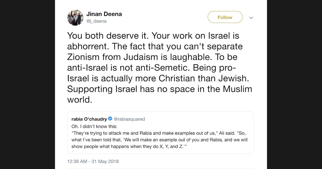Expand the tweet options chevron
The width and height of the screenshot is (322, 169).
click(x=251, y=18)
